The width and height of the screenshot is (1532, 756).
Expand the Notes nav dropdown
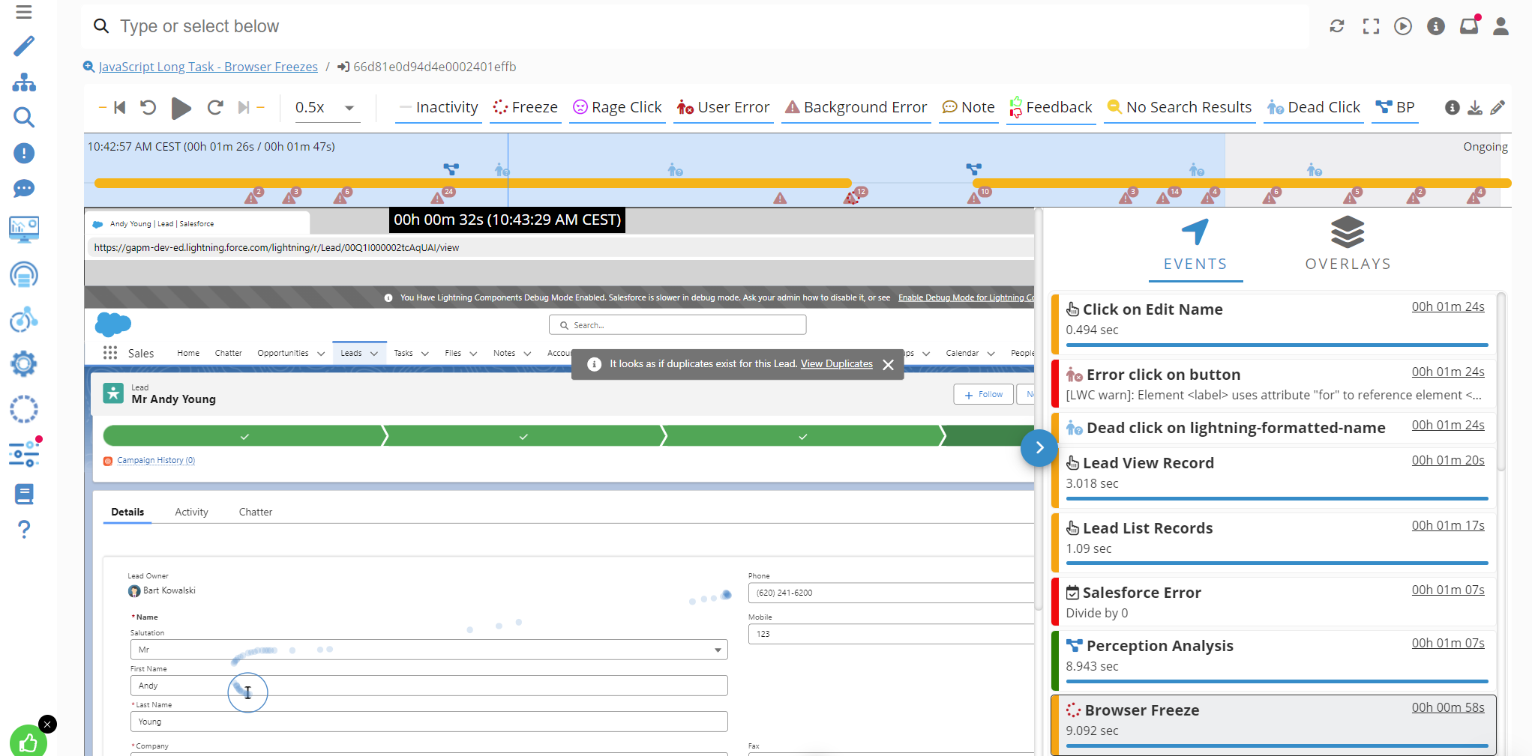[527, 354]
